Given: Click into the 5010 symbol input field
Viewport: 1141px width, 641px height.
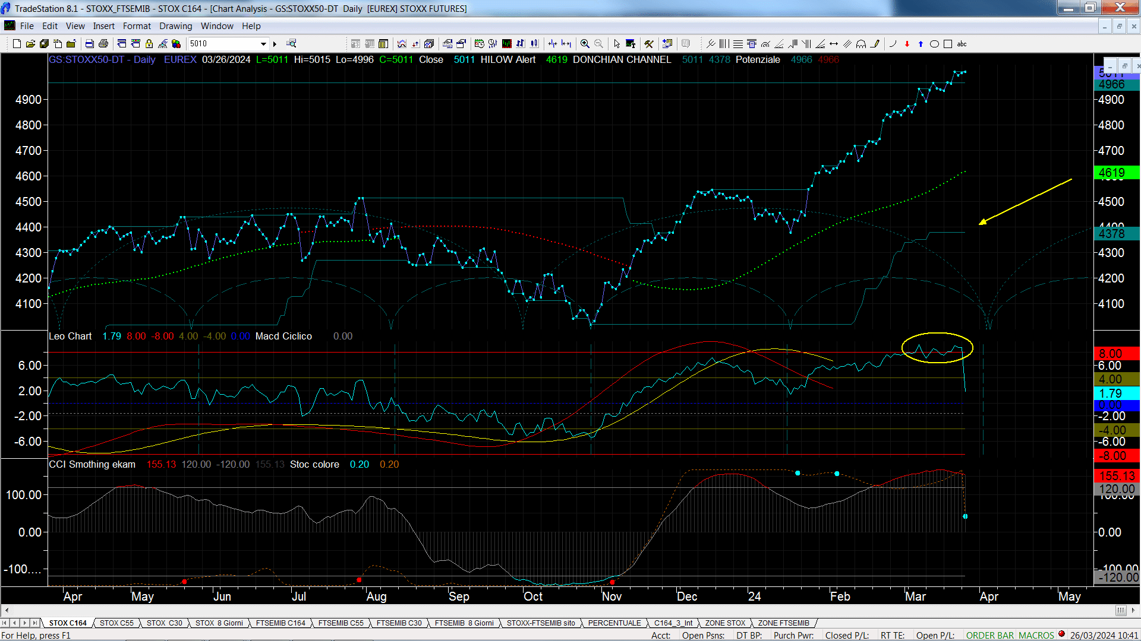Looking at the screenshot, I should click(223, 44).
